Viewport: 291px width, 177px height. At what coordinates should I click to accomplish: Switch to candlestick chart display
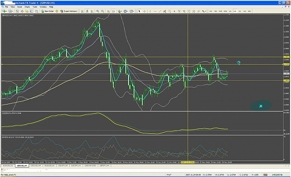point(87,11)
